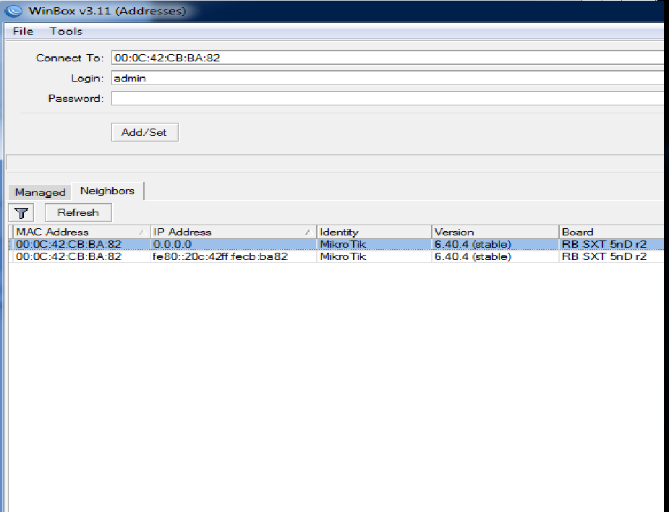The height and width of the screenshot is (512, 669).
Task: Open the File menu
Action: [23, 31]
